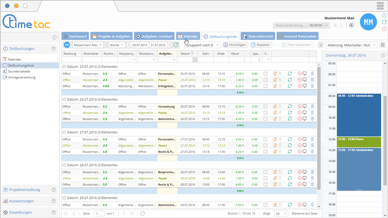Click the green 12:00 - 13:00 Pause block
The height and width of the screenshot is (218, 388).
click(x=359, y=142)
